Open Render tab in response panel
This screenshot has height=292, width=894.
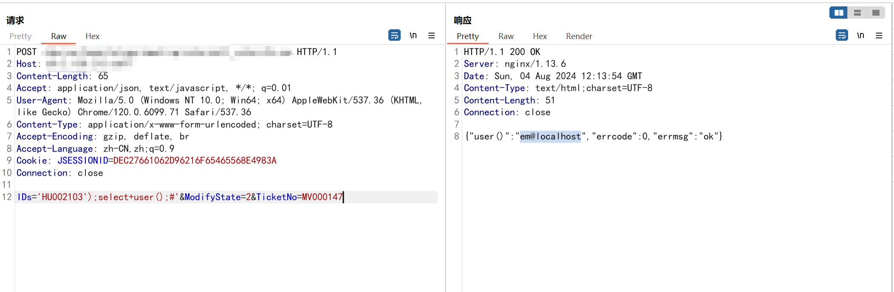(x=579, y=36)
